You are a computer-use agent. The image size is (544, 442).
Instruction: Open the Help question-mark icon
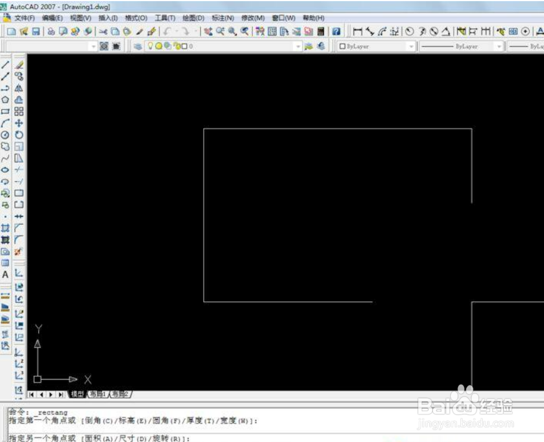click(336, 31)
